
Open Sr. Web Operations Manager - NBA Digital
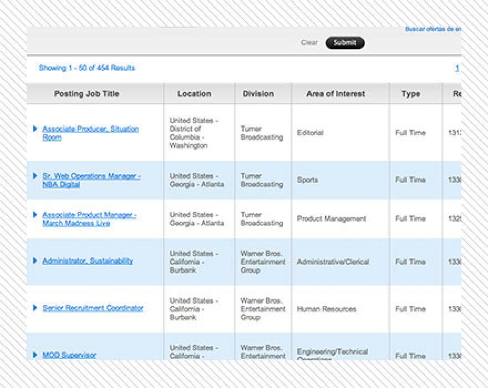pos(91,180)
